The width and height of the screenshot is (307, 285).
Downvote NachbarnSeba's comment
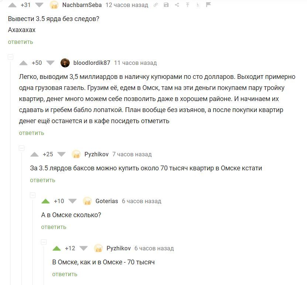tap(39, 5)
